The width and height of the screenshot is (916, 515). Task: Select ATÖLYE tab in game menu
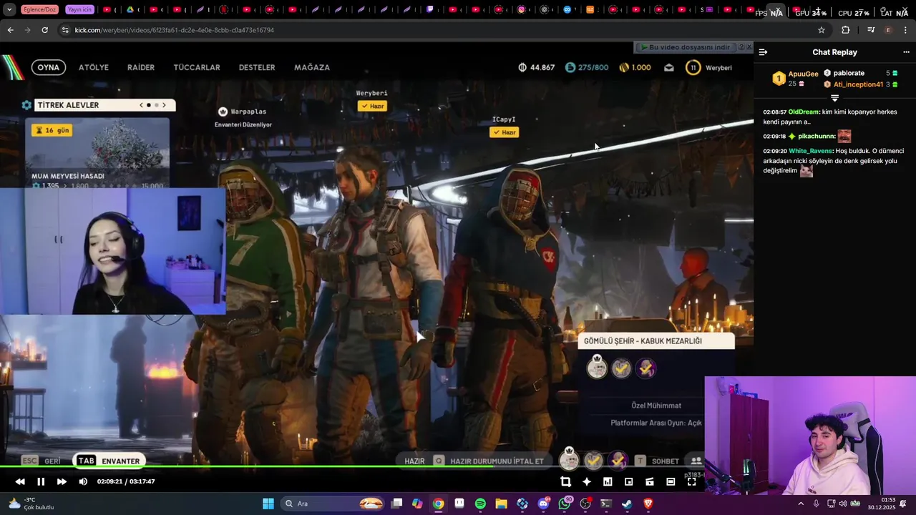pos(94,67)
